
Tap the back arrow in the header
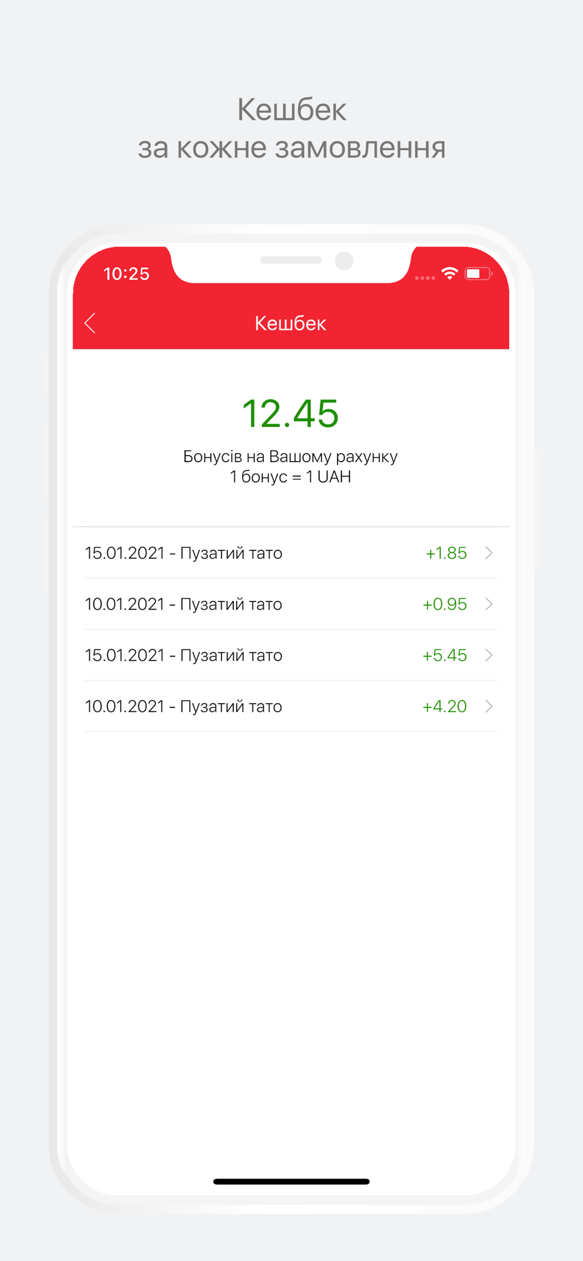pyautogui.click(x=90, y=323)
